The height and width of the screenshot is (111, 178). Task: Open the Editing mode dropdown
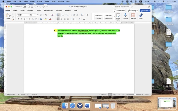click(x=132, y=11)
